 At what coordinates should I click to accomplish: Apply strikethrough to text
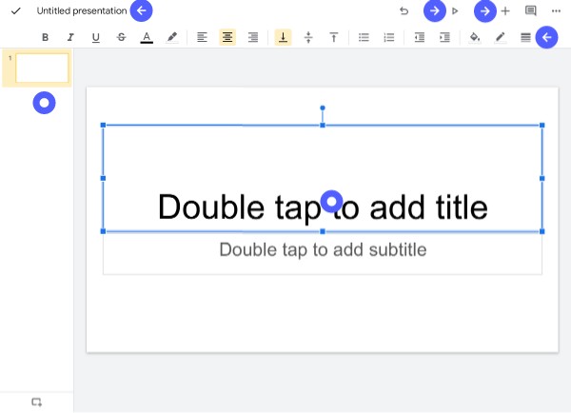click(x=121, y=37)
